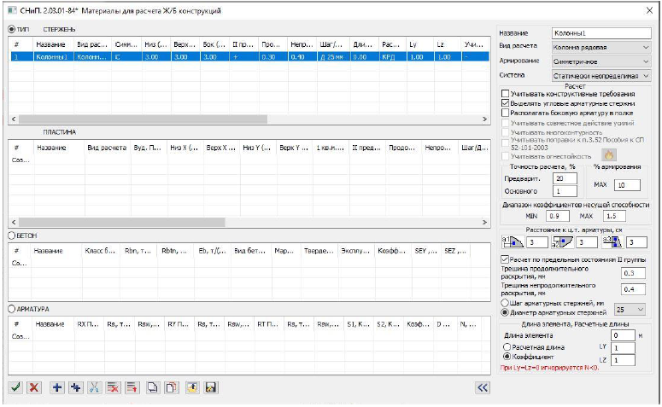662x407 pixels.
Task: Click the scissors cut icon
Action: (x=94, y=387)
